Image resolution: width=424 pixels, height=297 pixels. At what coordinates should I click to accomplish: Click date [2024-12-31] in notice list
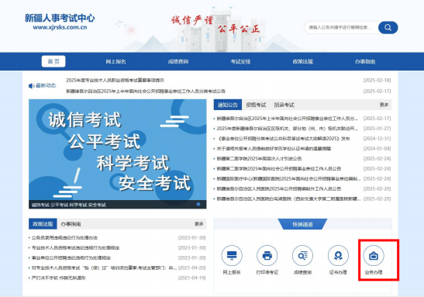click(377, 139)
